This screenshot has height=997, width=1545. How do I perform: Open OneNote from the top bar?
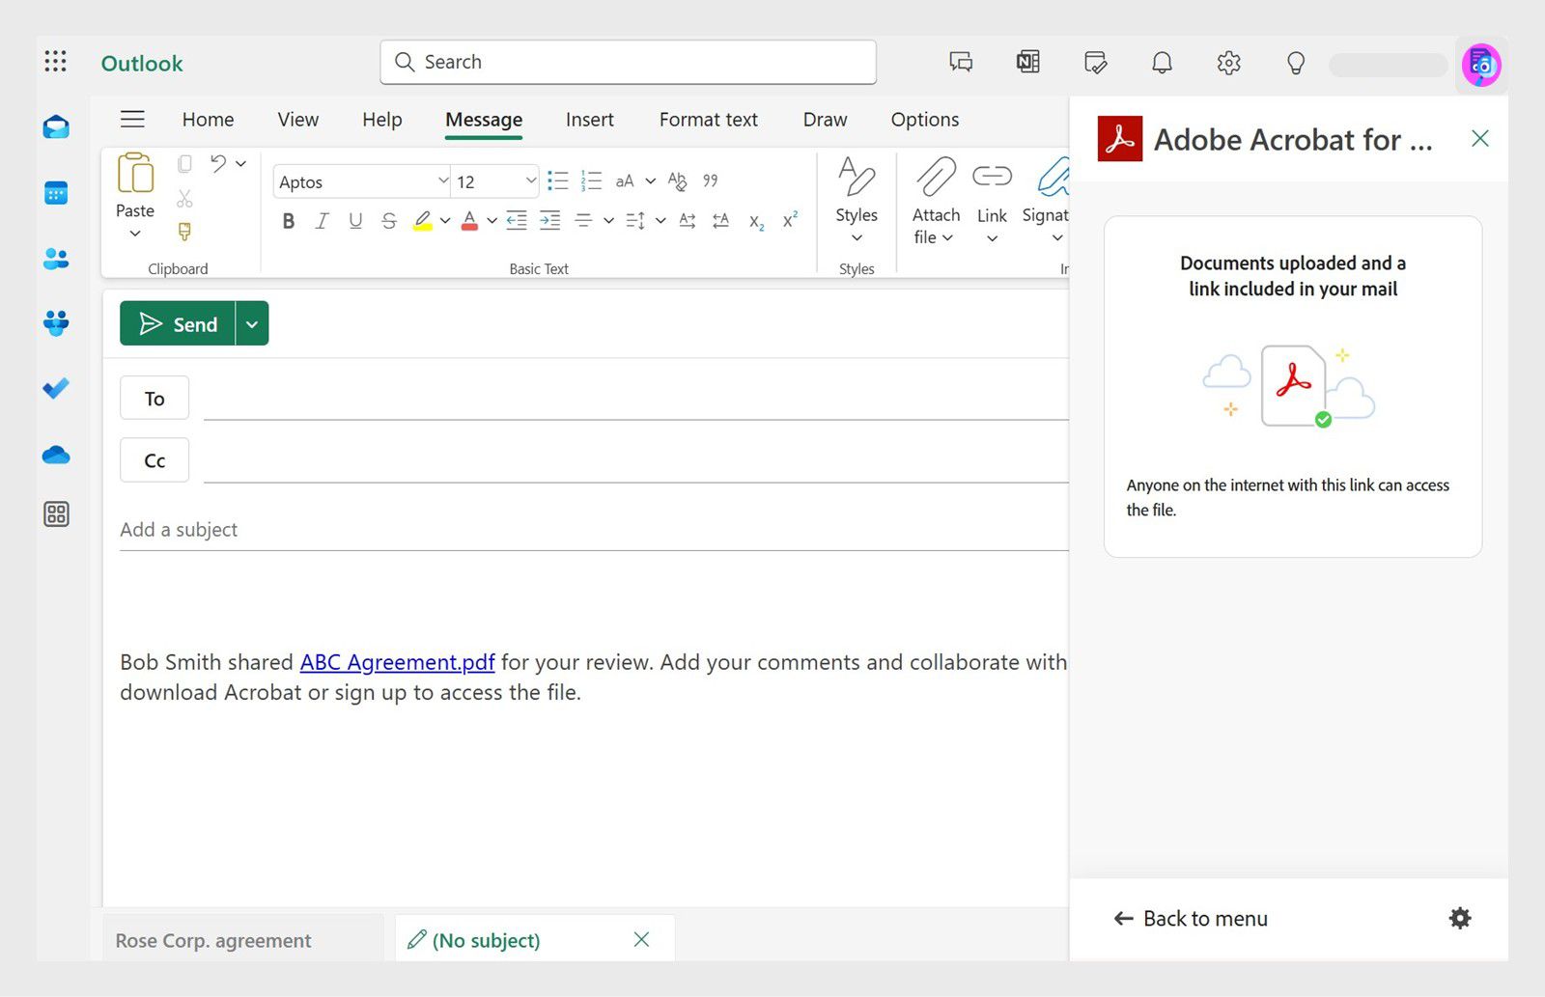click(1026, 62)
